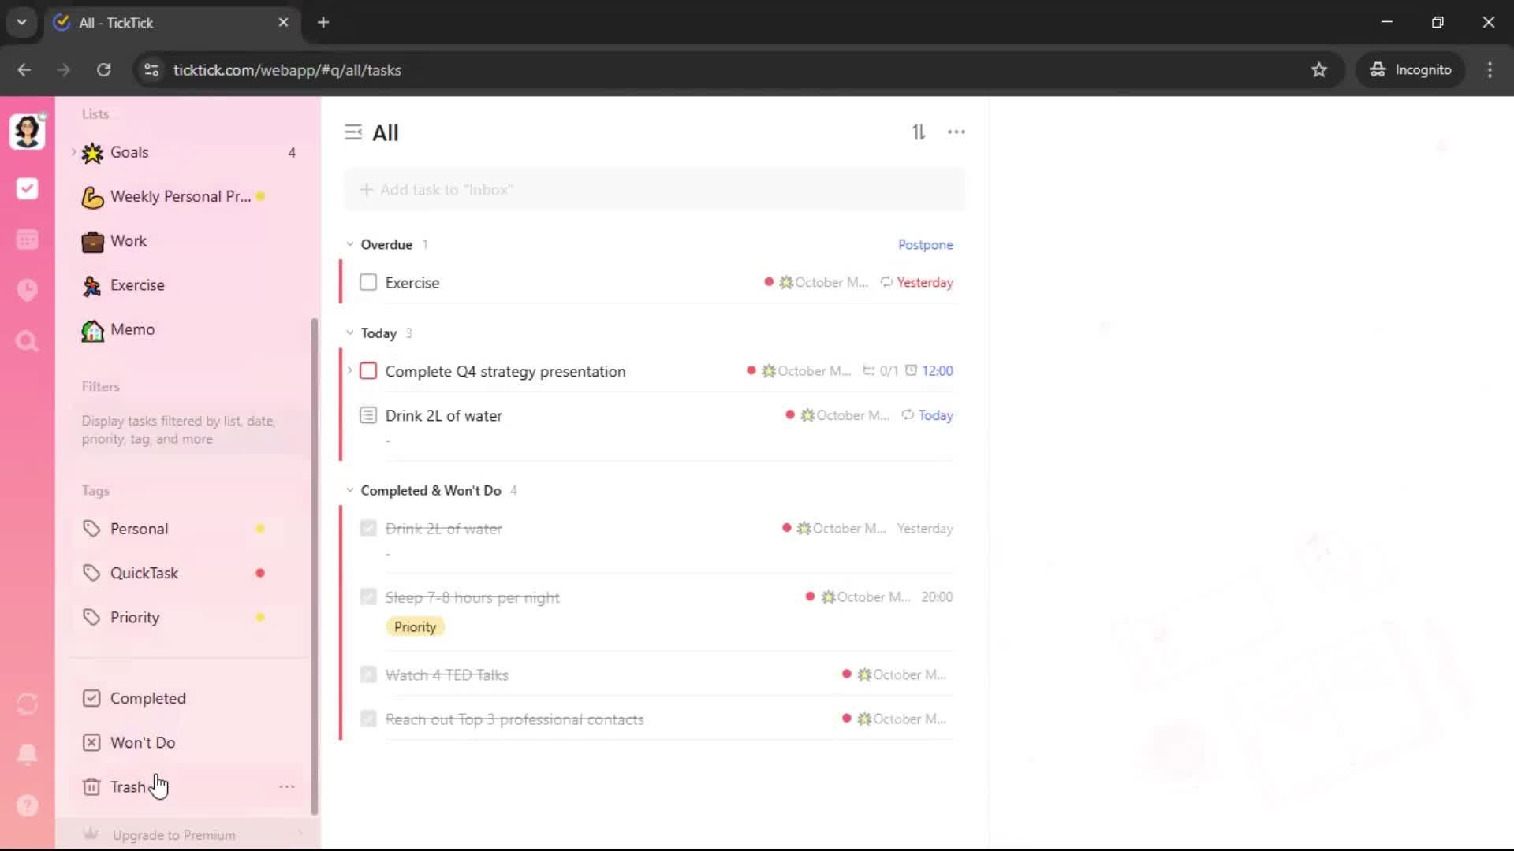Open the Notifications bell icon
This screenshot has height=851, width=1514.
tap(27, 754)
